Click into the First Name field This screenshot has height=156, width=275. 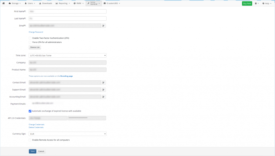67,12
